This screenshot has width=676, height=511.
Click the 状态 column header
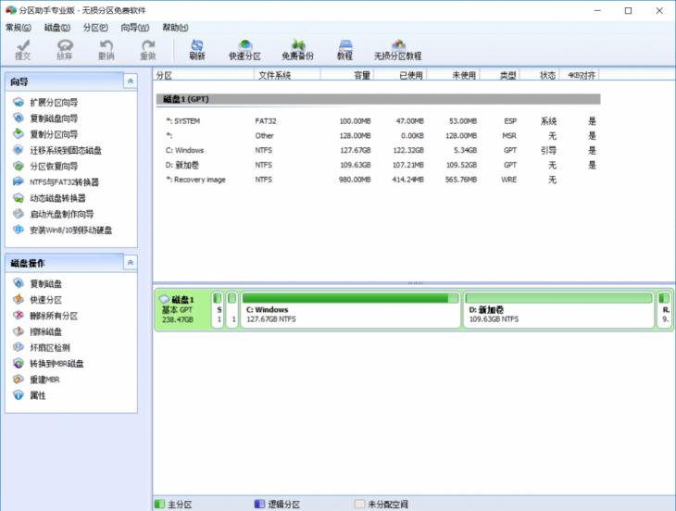click(540, 75)
